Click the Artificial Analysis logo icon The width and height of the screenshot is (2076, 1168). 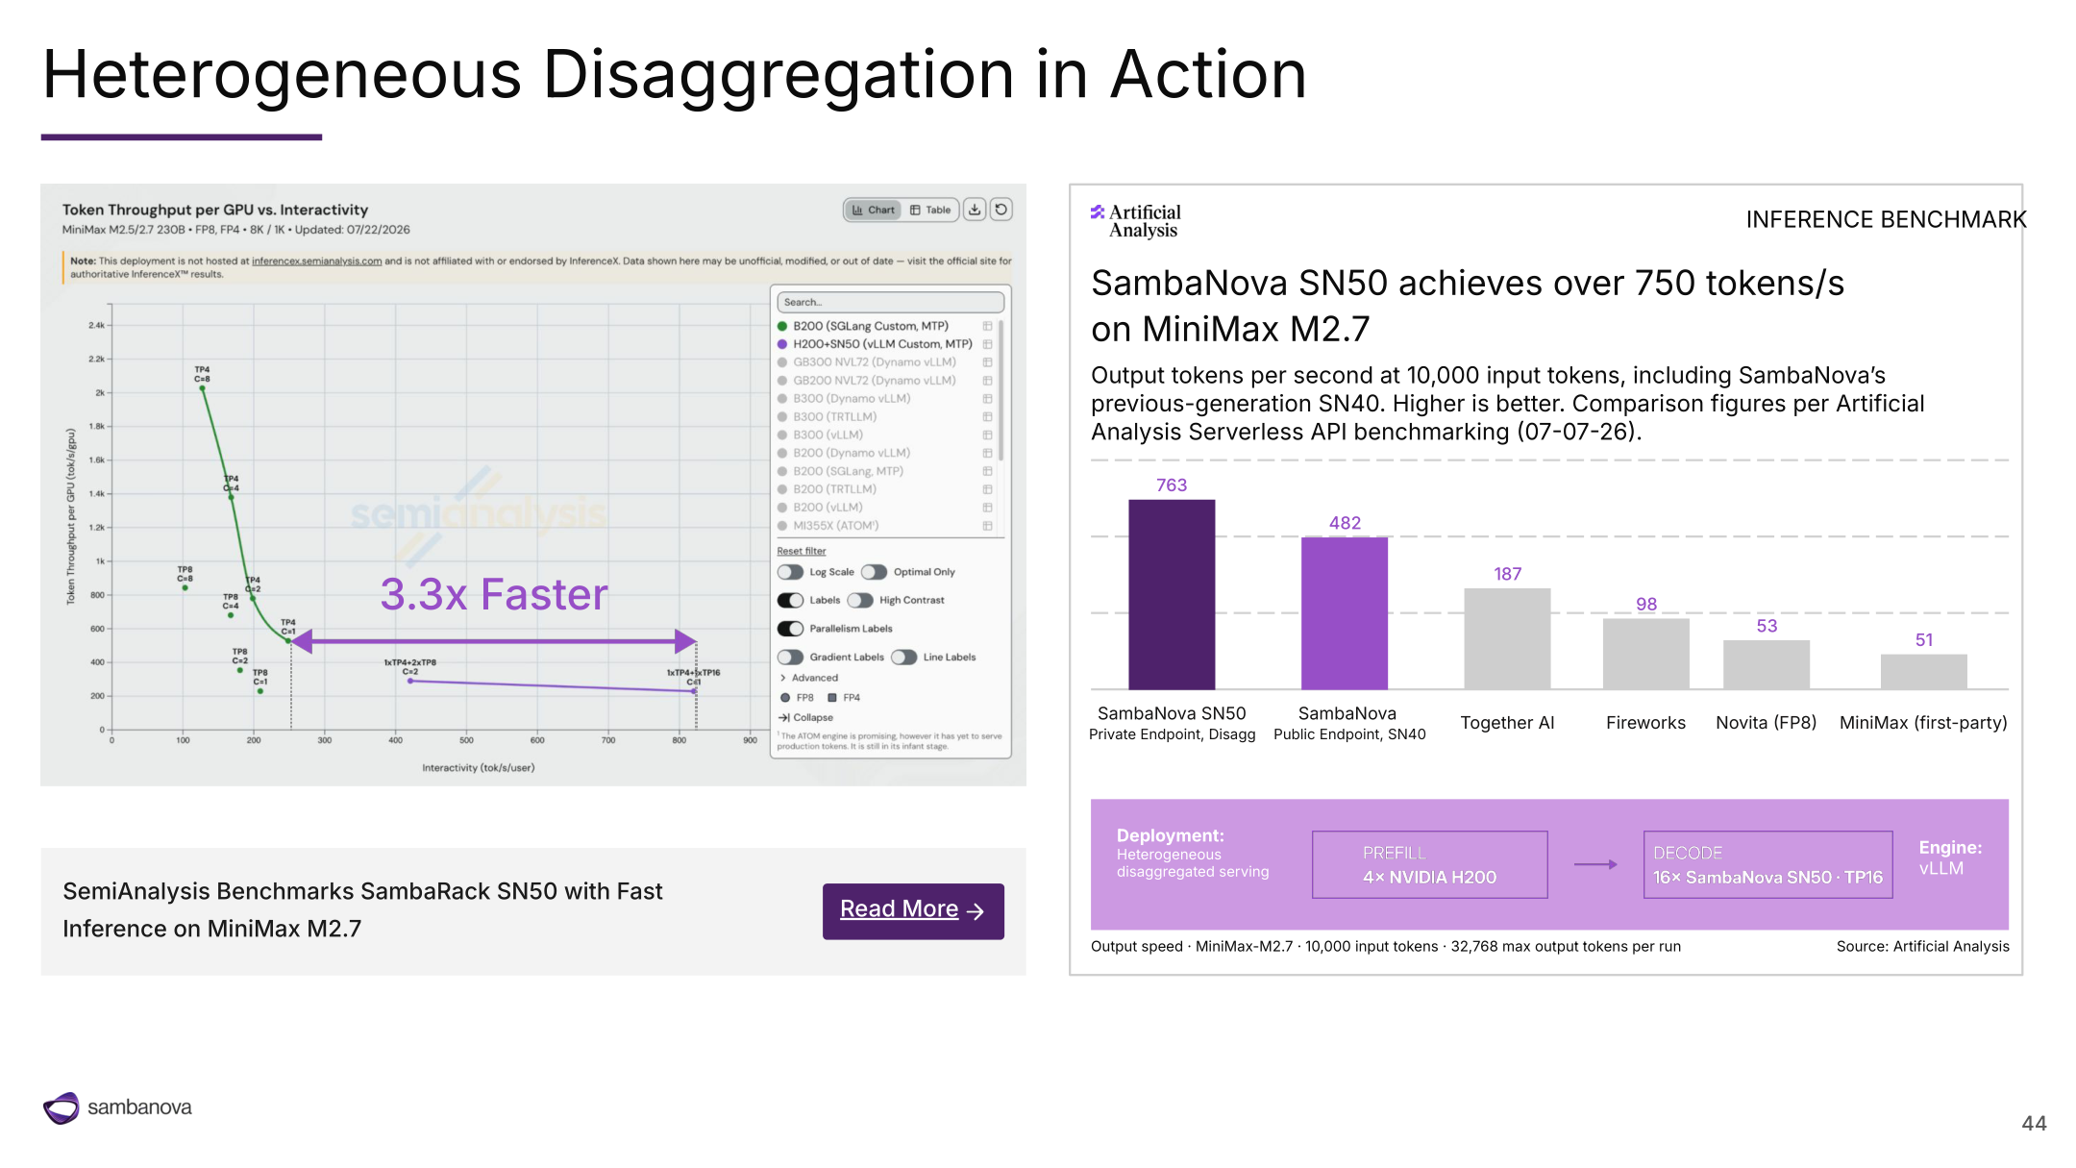(x=1098, y=211)
